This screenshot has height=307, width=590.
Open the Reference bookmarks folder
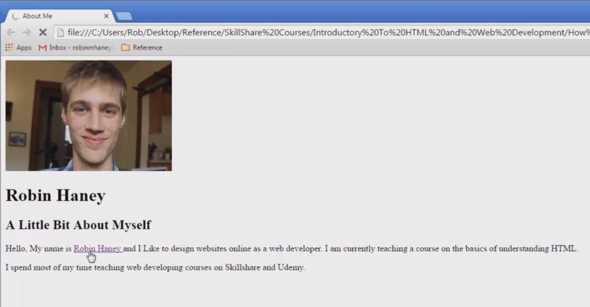[142, 47]
